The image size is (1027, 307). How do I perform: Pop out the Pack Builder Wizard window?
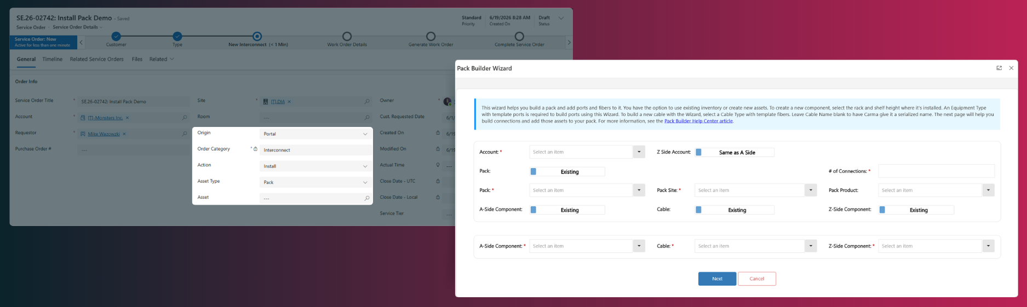click(999, 68)
